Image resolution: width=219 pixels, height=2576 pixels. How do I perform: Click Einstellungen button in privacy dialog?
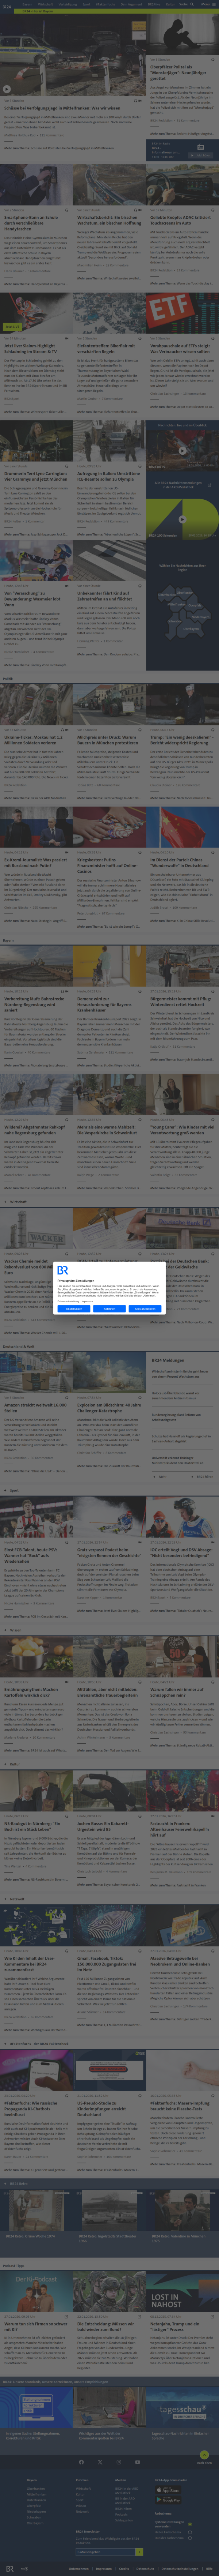pos(74,1308)
